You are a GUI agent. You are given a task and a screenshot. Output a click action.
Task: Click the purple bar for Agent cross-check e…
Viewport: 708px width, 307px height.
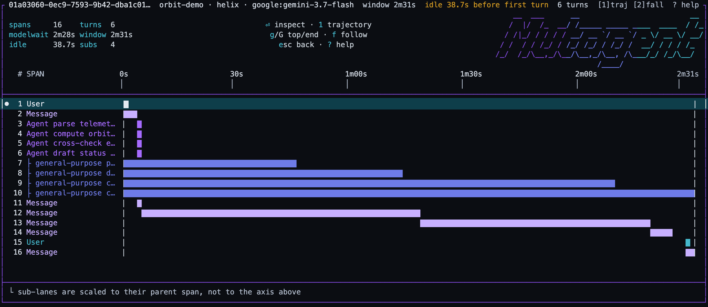[x=139, y=144]
